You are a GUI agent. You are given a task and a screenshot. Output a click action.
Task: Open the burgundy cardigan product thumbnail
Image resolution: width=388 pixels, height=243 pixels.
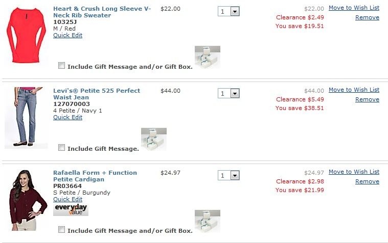pos(26,200)
